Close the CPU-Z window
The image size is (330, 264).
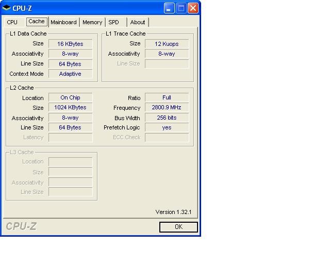tap(193, 8)
